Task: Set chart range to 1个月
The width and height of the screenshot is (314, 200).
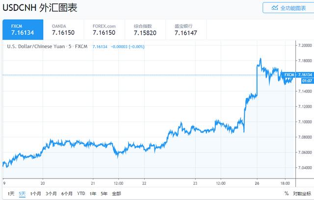Action: click(35, 194)
